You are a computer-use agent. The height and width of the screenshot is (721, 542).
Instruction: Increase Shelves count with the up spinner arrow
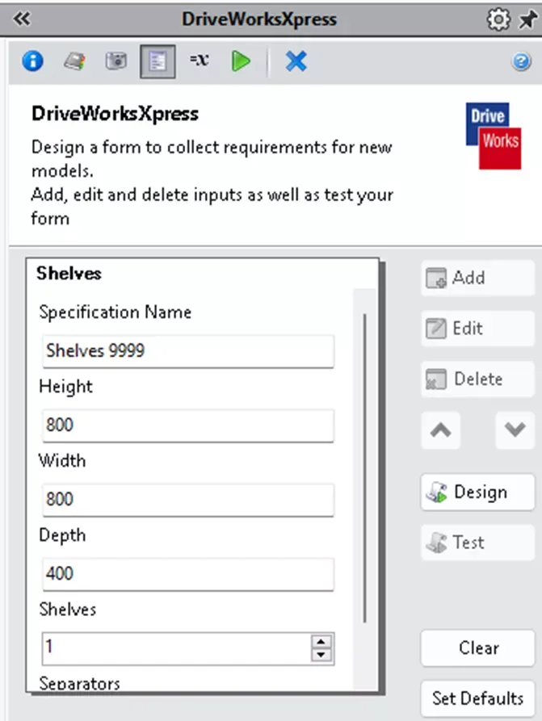pos(321,642)
